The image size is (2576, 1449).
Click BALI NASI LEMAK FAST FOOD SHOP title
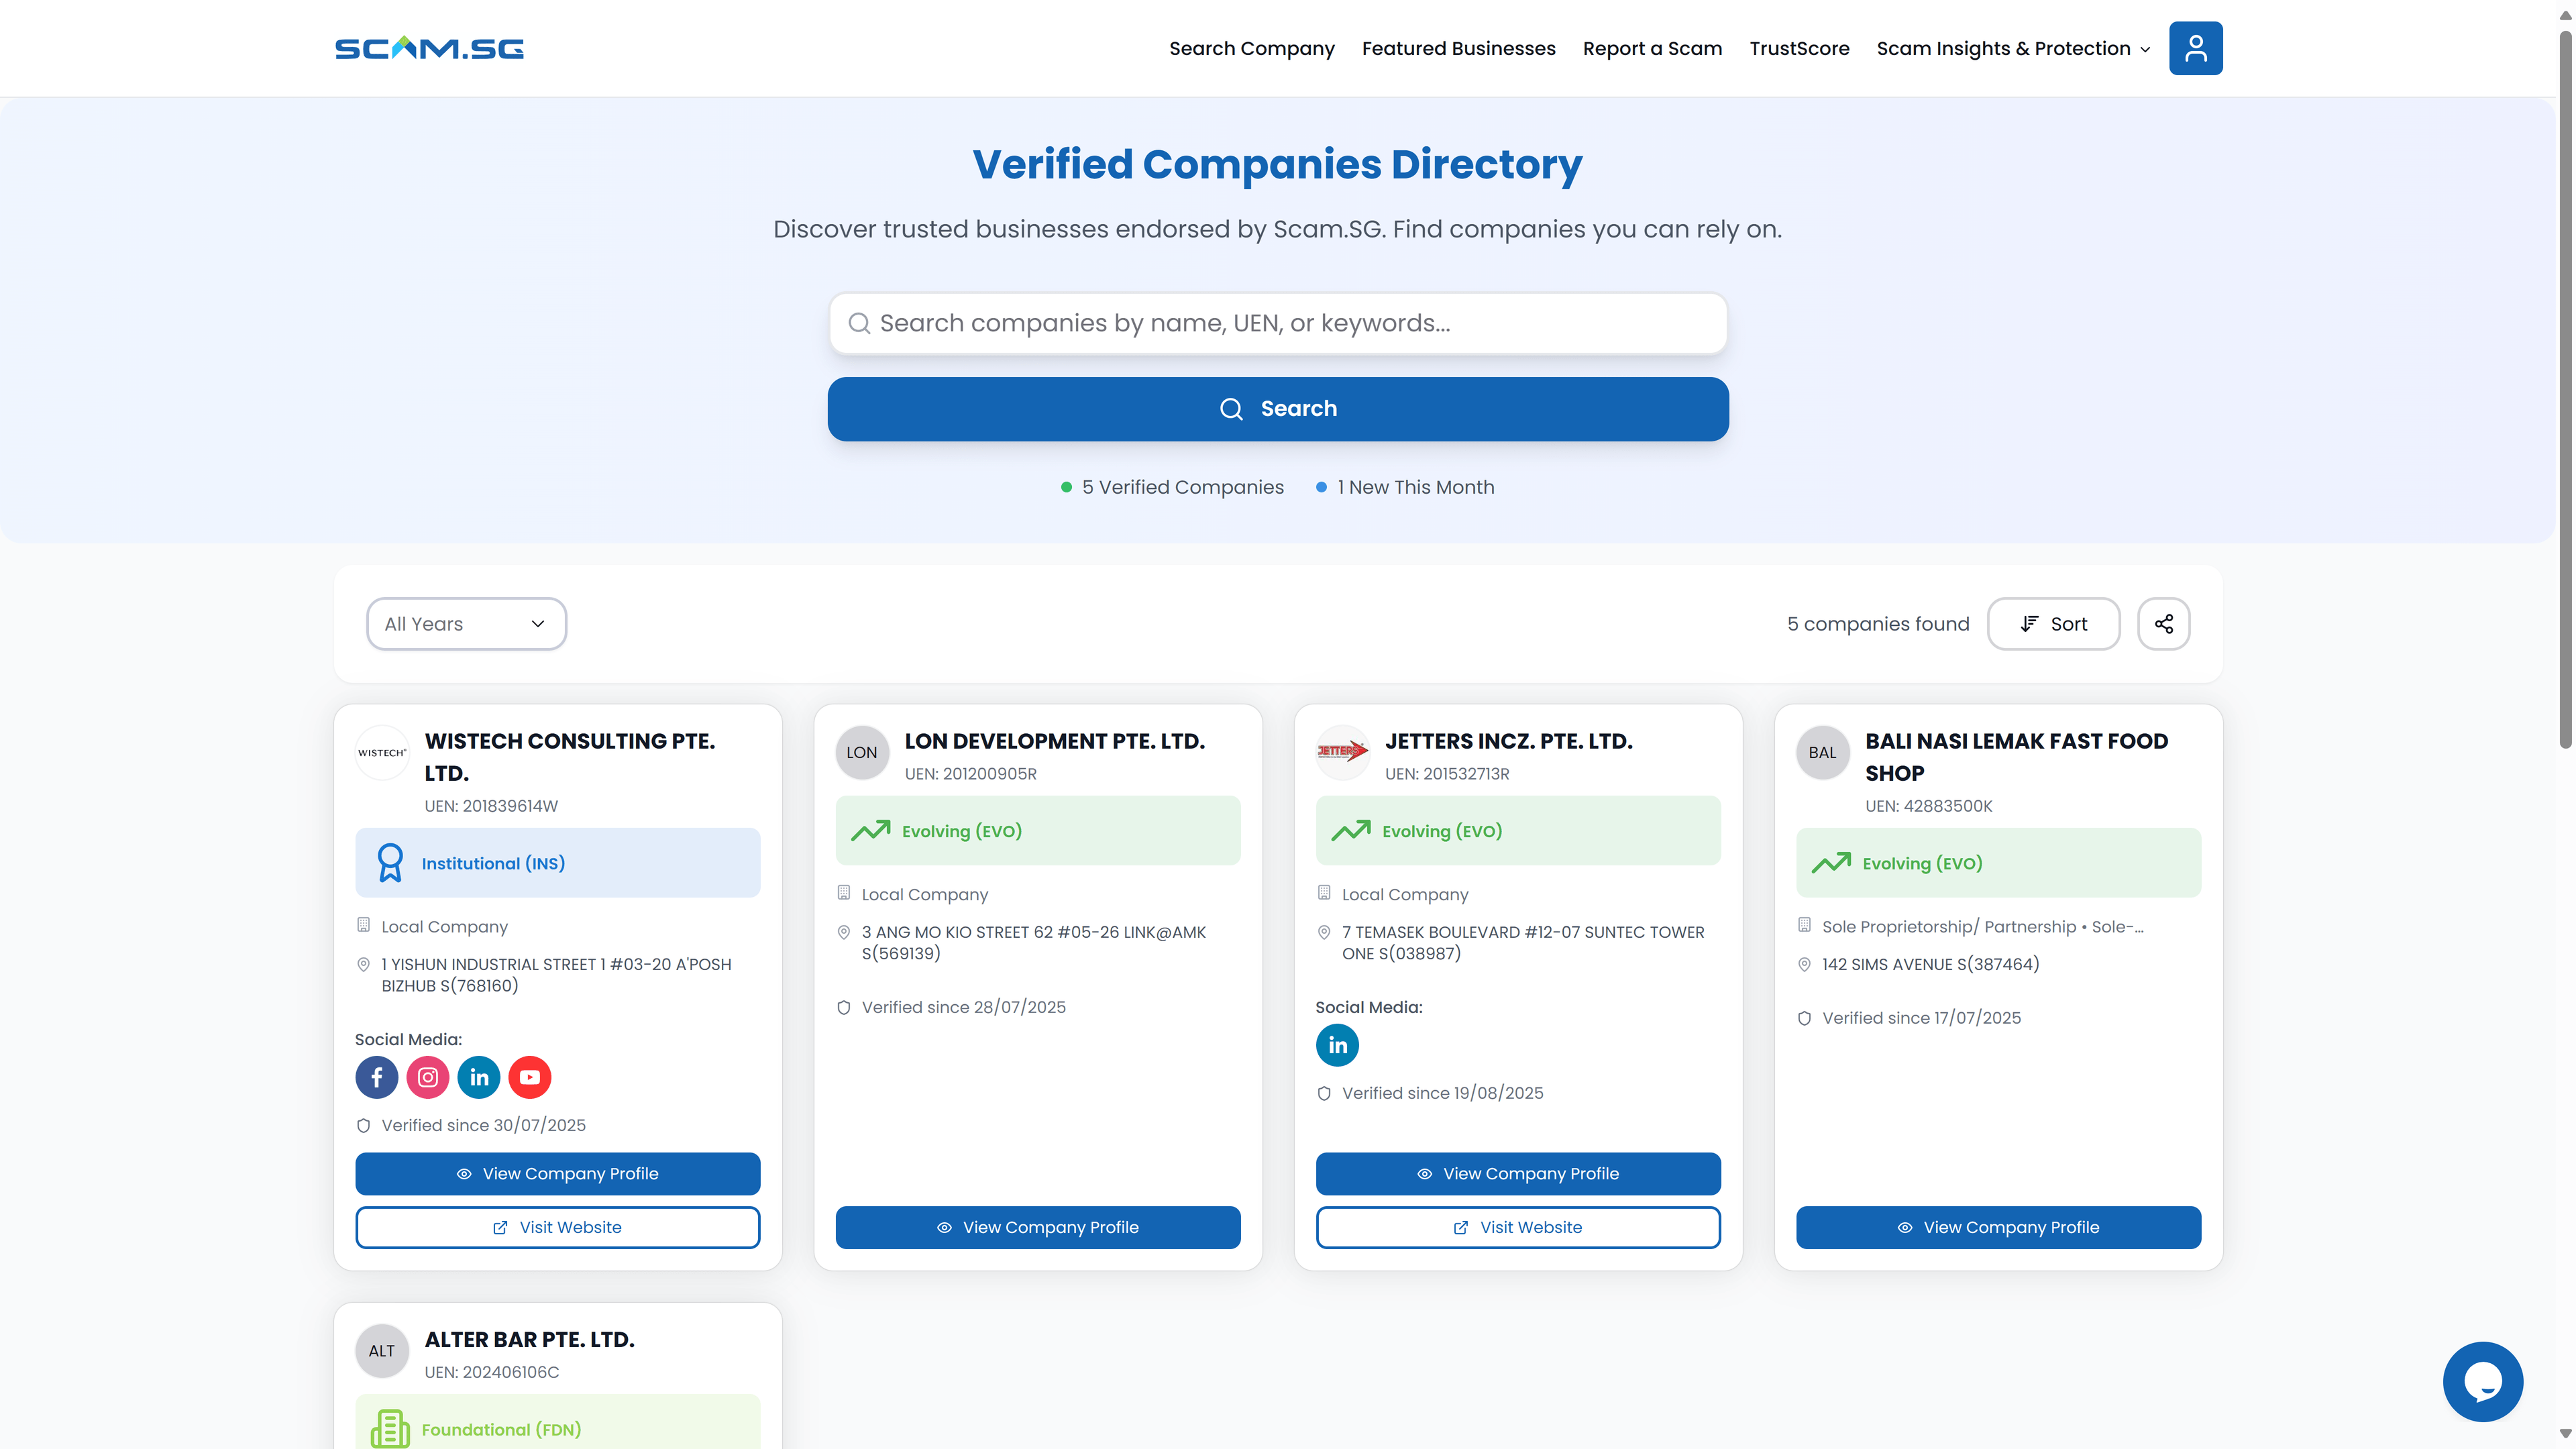pos(2016,757)
